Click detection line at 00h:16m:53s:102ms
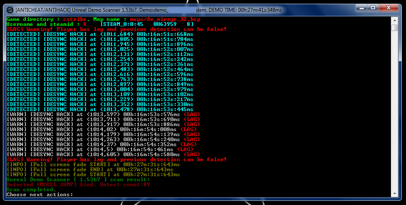Image resolution: width=406 pixels, height=205 pixels. (100, 94)
